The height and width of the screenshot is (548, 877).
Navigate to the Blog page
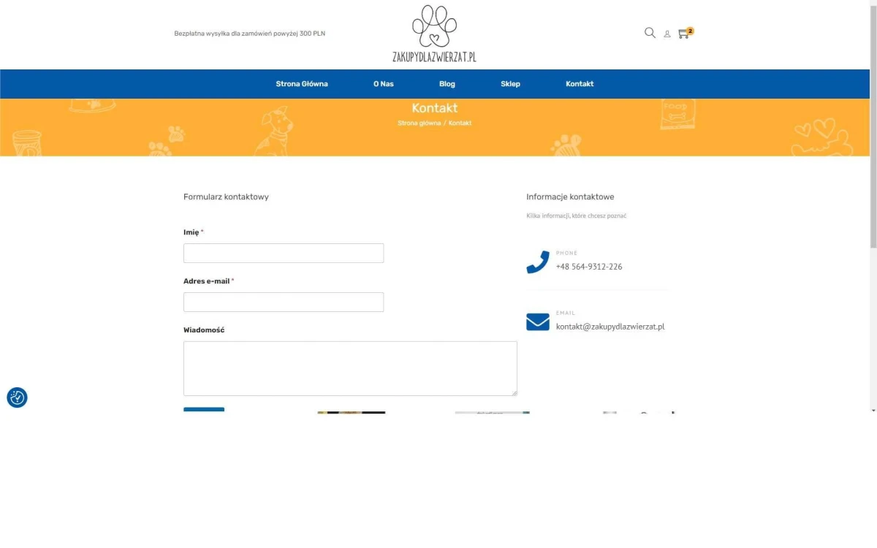pyautogui.click(x=447, y=84)
